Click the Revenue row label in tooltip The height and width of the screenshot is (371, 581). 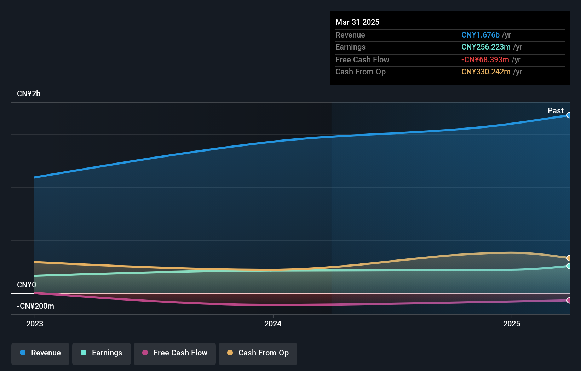coord(350,35)
